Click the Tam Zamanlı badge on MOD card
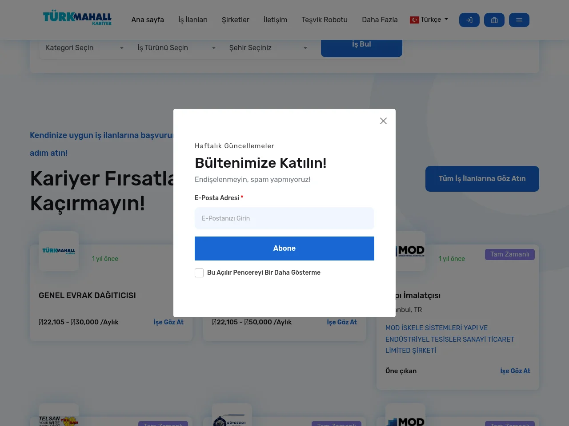 pyautogui.click(x=510, y=254)
